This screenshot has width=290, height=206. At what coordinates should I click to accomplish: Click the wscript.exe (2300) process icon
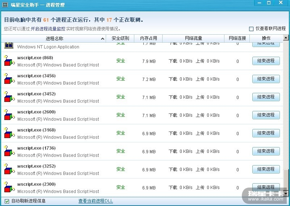click(9, 187)
